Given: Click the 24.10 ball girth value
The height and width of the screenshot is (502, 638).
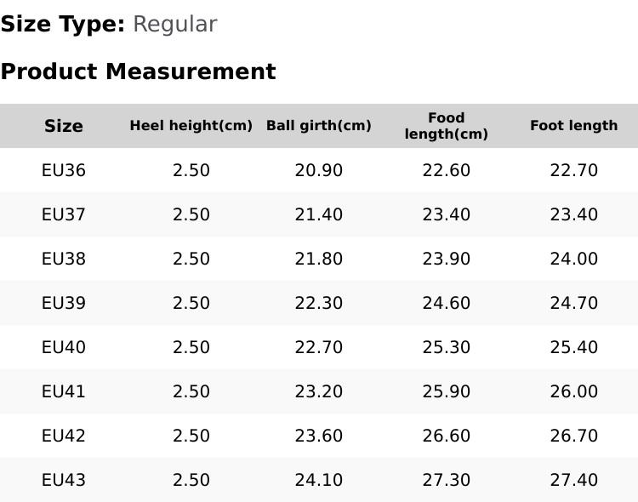Looking at the screenshot, I should pos(319,480).
